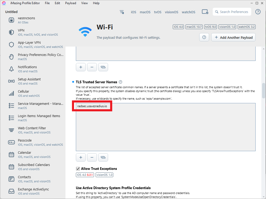Toggle the watchOS platform filter
266x199 pixels.
click(x=189, y=12)
